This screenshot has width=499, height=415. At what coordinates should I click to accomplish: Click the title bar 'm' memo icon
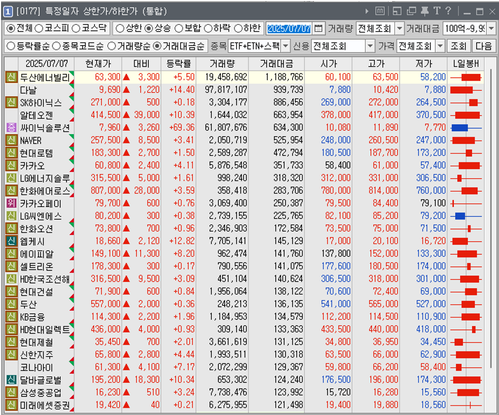[379, 11]
